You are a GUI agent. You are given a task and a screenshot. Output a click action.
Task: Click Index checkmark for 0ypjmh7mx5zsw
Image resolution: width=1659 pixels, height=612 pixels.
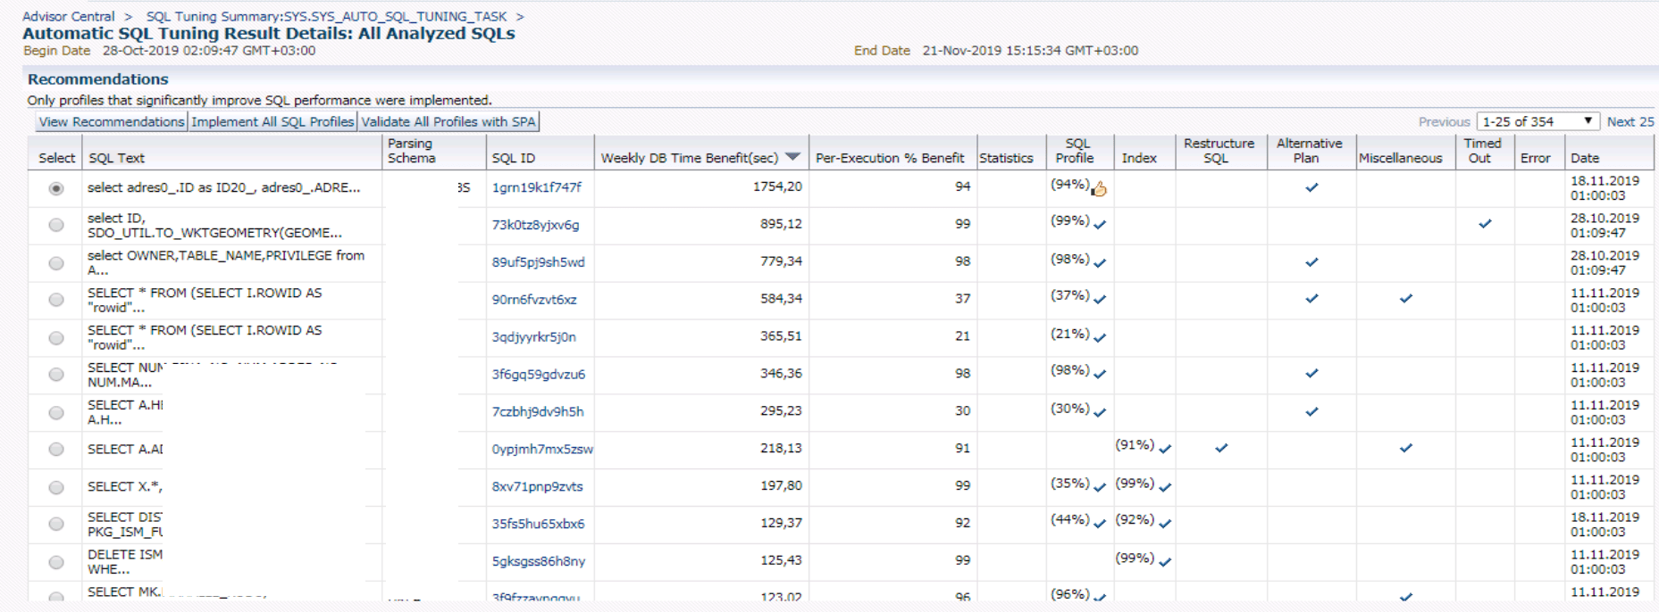coord(1165,449)
